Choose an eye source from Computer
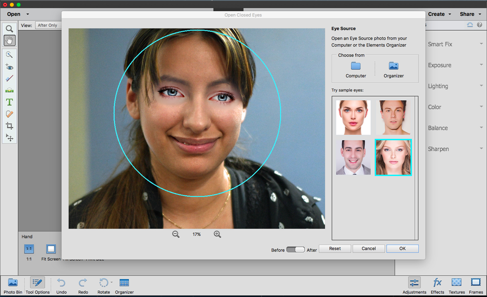 coord(356,68)
